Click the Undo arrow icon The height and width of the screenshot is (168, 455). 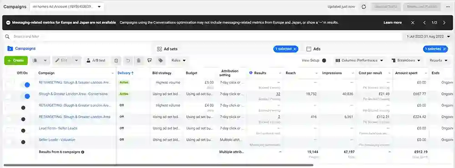(128, 60)
